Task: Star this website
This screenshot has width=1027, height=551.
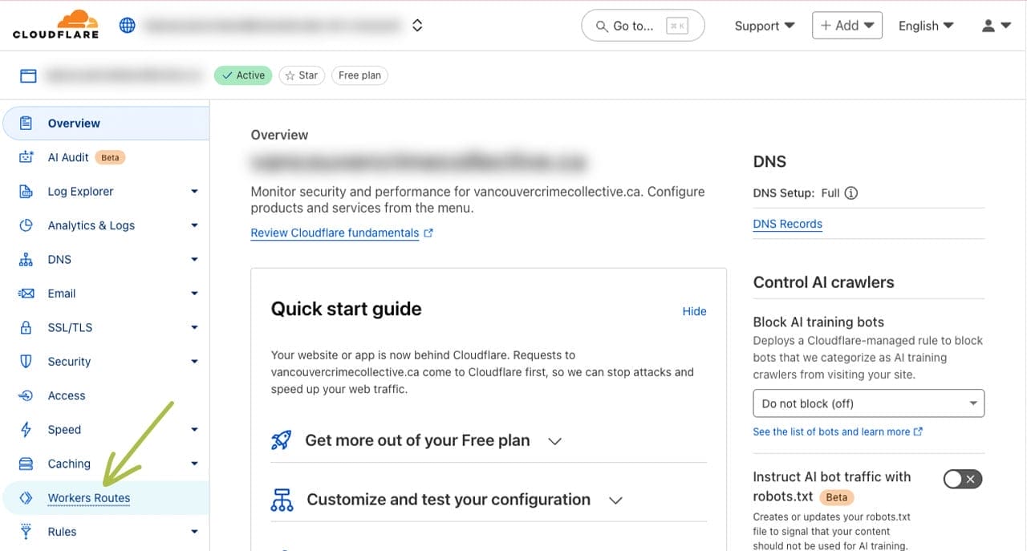Action: point(302,75)
